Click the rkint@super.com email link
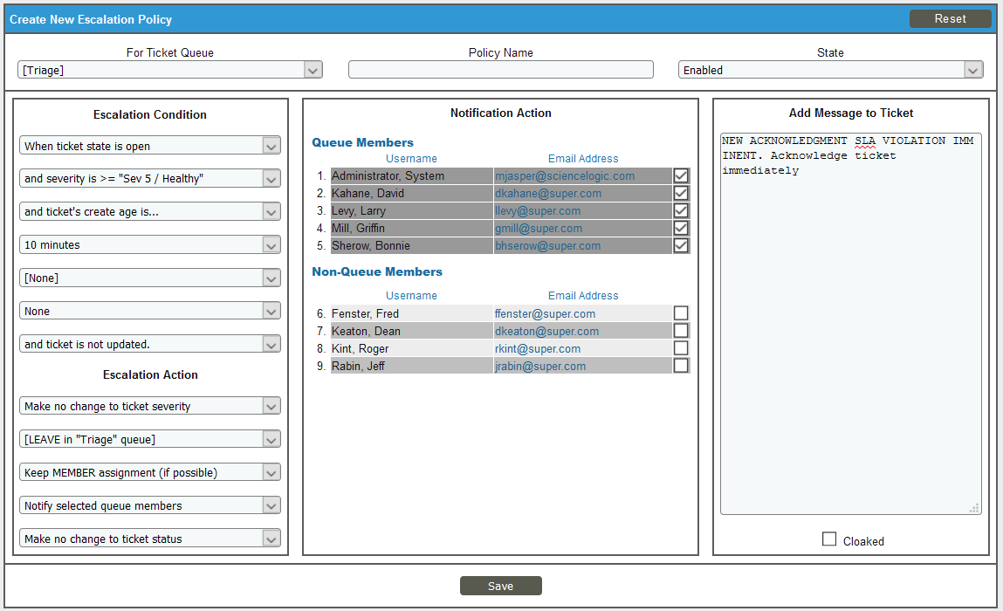1003x611 pixels. click(538, 348)
